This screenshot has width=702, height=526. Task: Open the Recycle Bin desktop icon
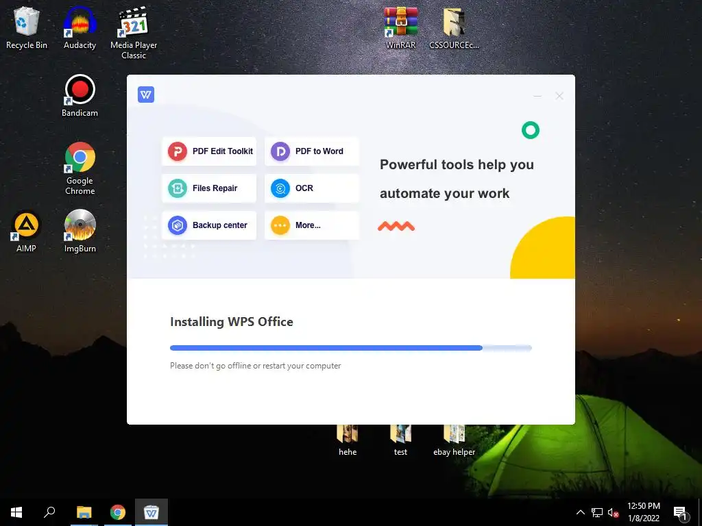click(x=27, y=28)
